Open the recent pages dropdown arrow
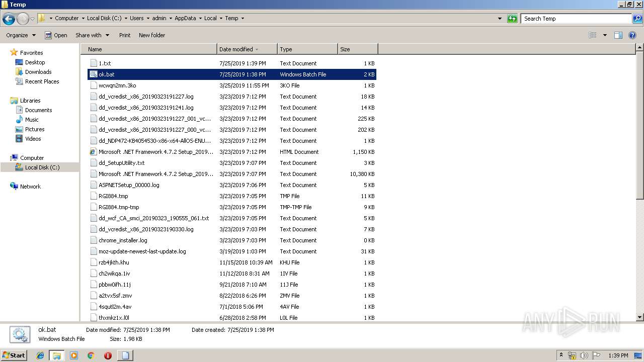The height and width of the screenshot is (362, 644). pyautogui.click(x=32, y=19)
